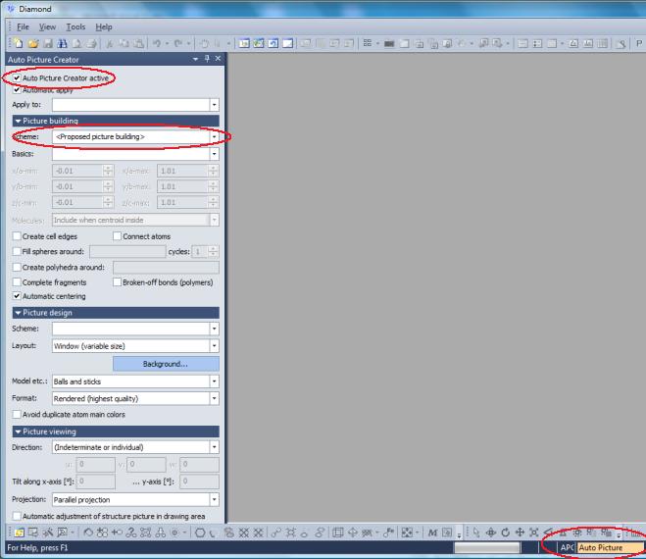Open the Tools menu
646x559 pixels.
[x=75, y=26]
